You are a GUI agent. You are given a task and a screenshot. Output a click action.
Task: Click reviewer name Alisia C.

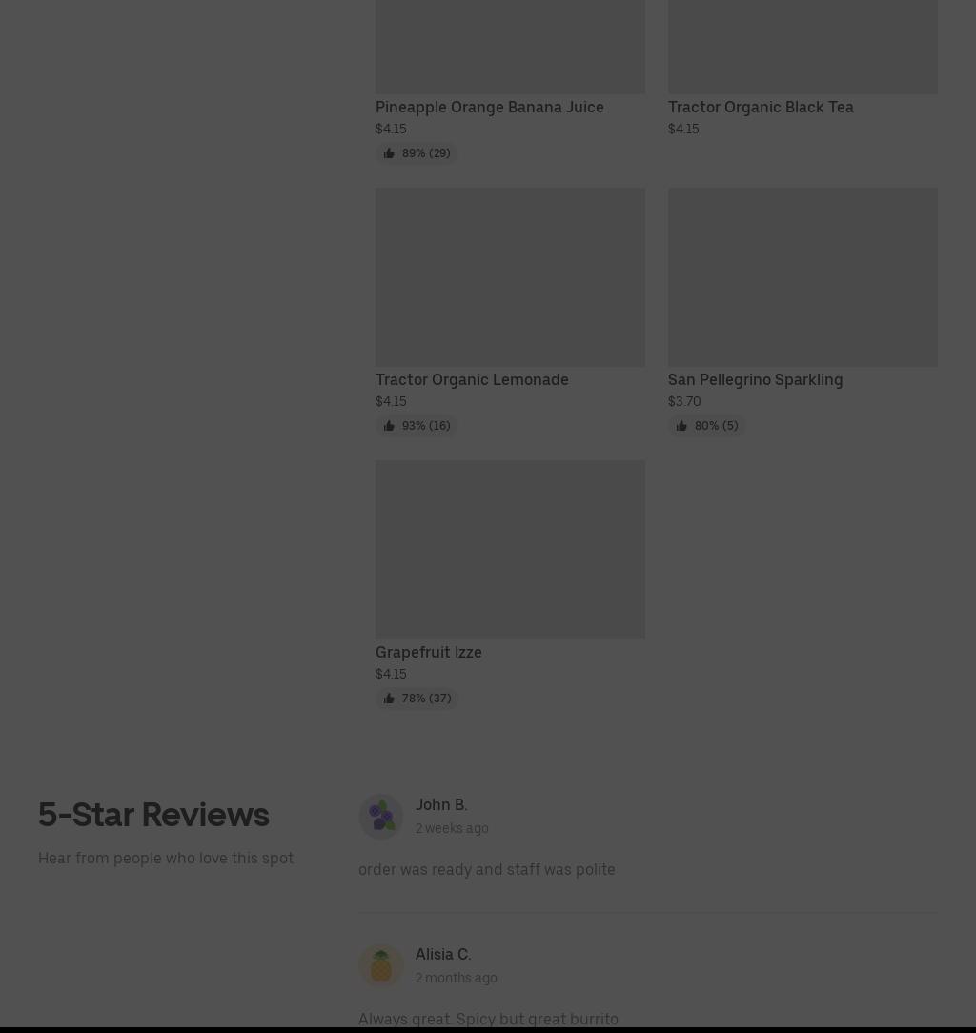tap(443, 954)
